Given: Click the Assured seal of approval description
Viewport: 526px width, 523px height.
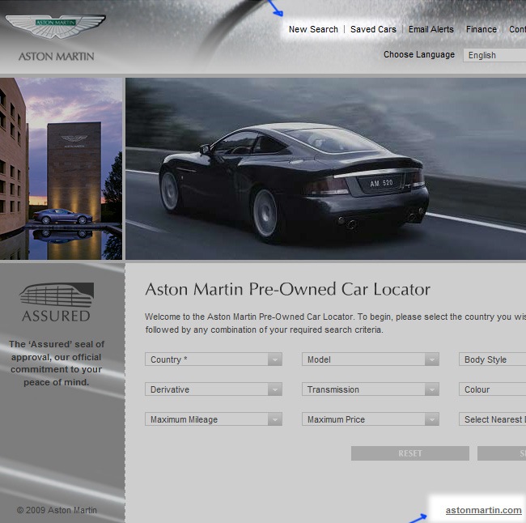Looking at the screenshot, I should pyautogui.click(x=57, y=363).
